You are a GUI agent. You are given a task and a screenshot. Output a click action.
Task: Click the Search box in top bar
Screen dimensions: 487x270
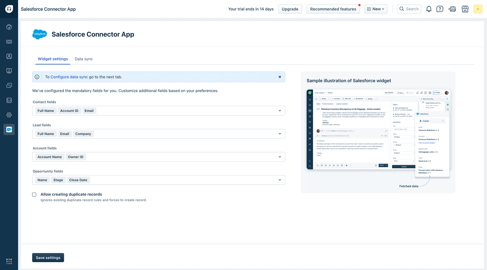tap(409, 9)
